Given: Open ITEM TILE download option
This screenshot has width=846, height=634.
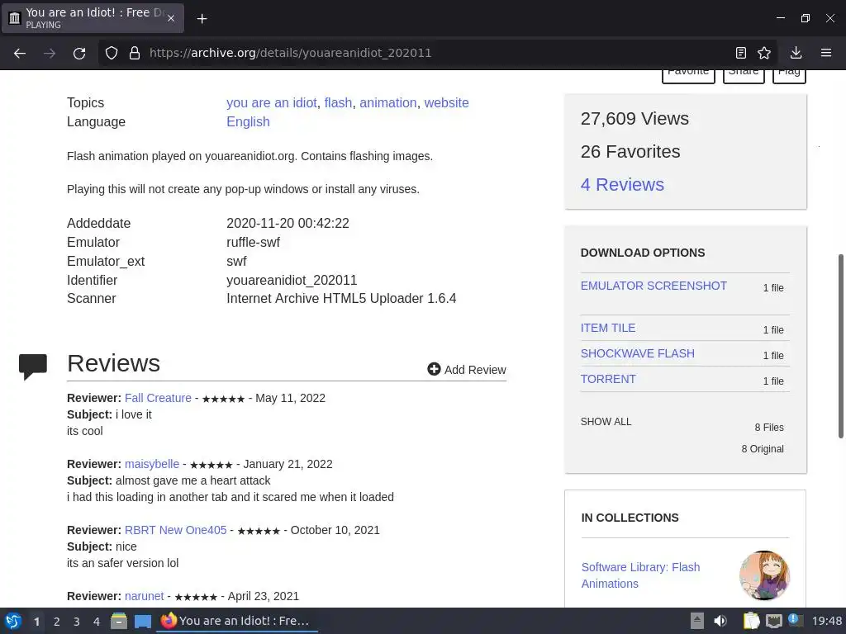Looking at the screenshot, I should (608, 328).
